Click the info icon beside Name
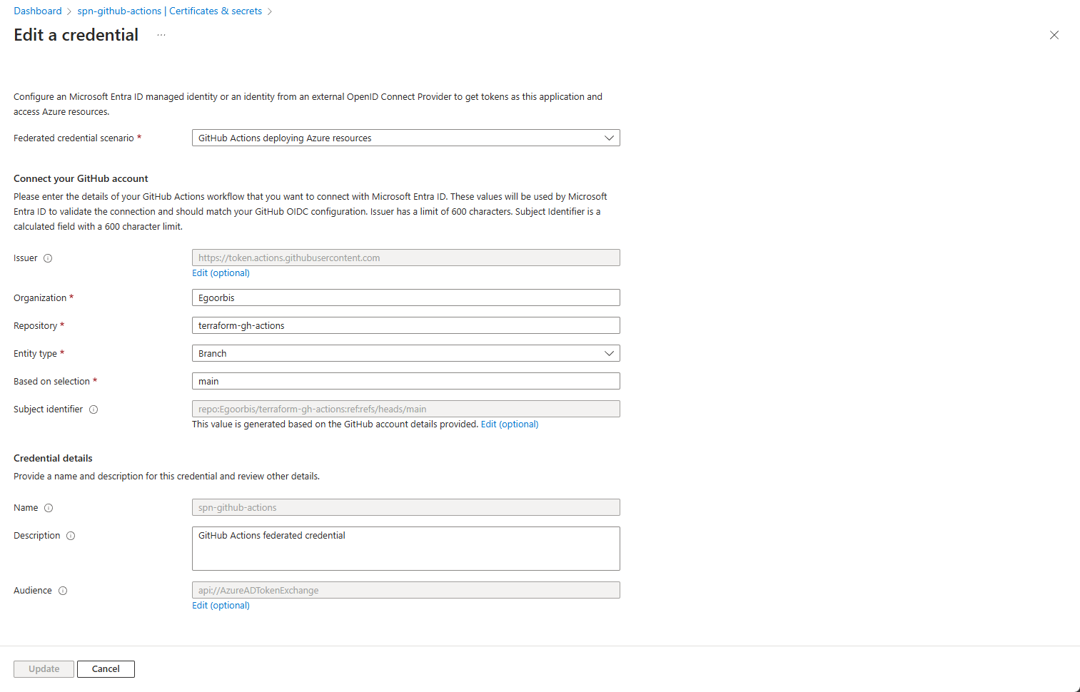The height and width of the screenshot is (692, 1080). [49, 508]
